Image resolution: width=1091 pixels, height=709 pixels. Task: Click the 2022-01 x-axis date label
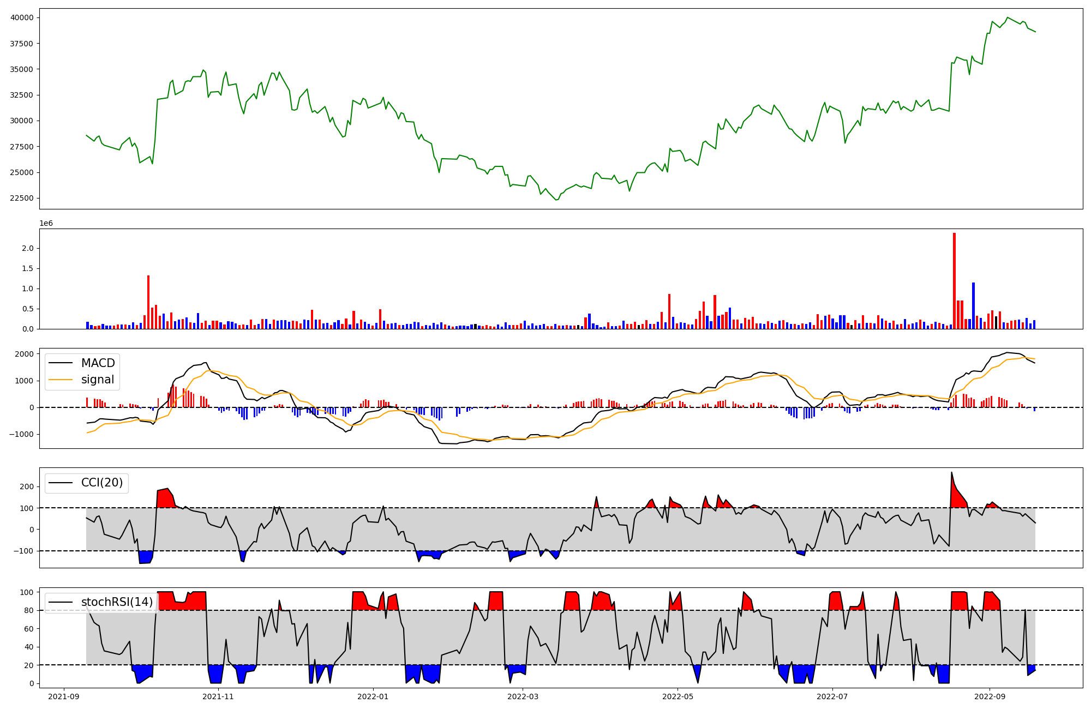373,696
